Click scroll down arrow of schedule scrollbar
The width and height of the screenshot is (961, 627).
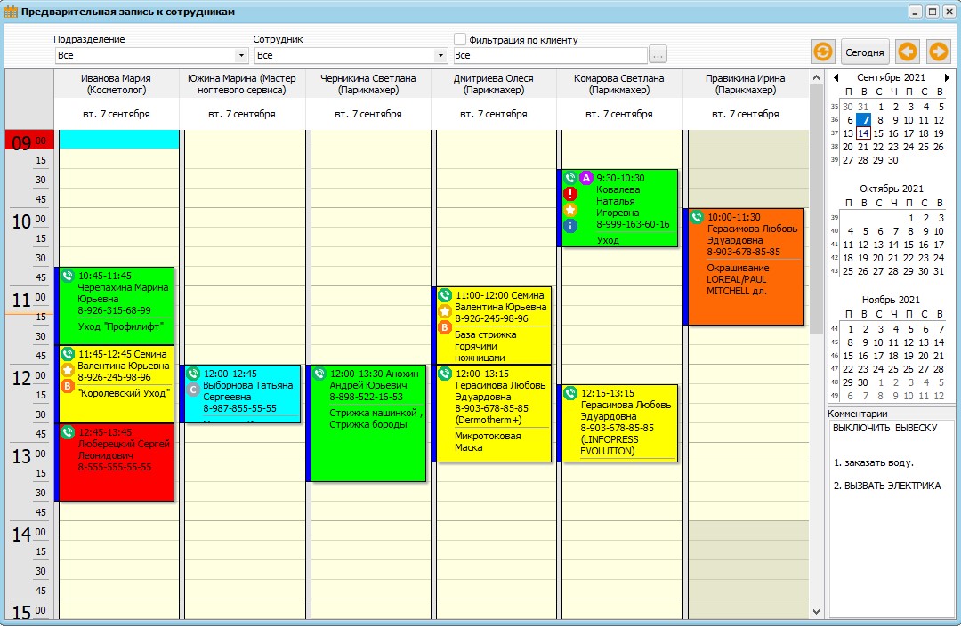click(816, 611)
